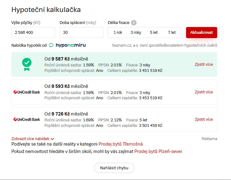
Task: Click UniCredit Bank logo in 9 593 Kč offer
Action: click(x=27, y=92)
